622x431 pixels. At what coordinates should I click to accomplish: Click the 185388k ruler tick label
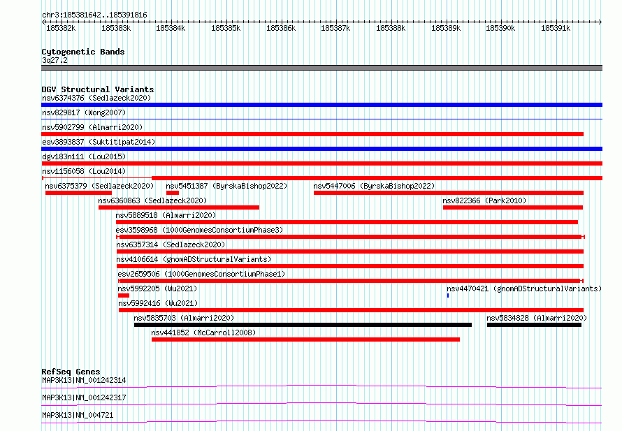tap(391, 28)
